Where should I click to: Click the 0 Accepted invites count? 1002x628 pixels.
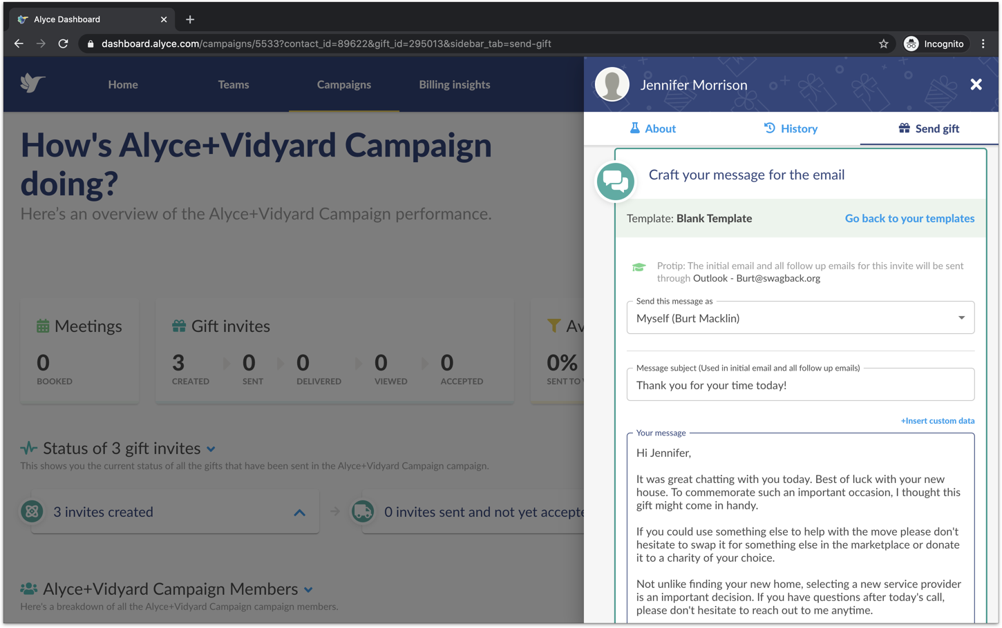point(447,362)
